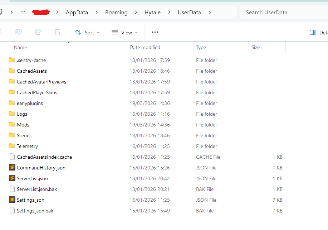Select the CachedAvatarPreviews folder icon

[x=12, y=81]
